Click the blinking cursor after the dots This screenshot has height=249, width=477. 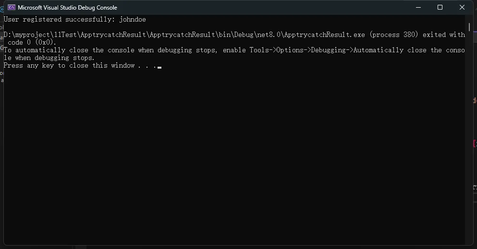coord(159,68)
